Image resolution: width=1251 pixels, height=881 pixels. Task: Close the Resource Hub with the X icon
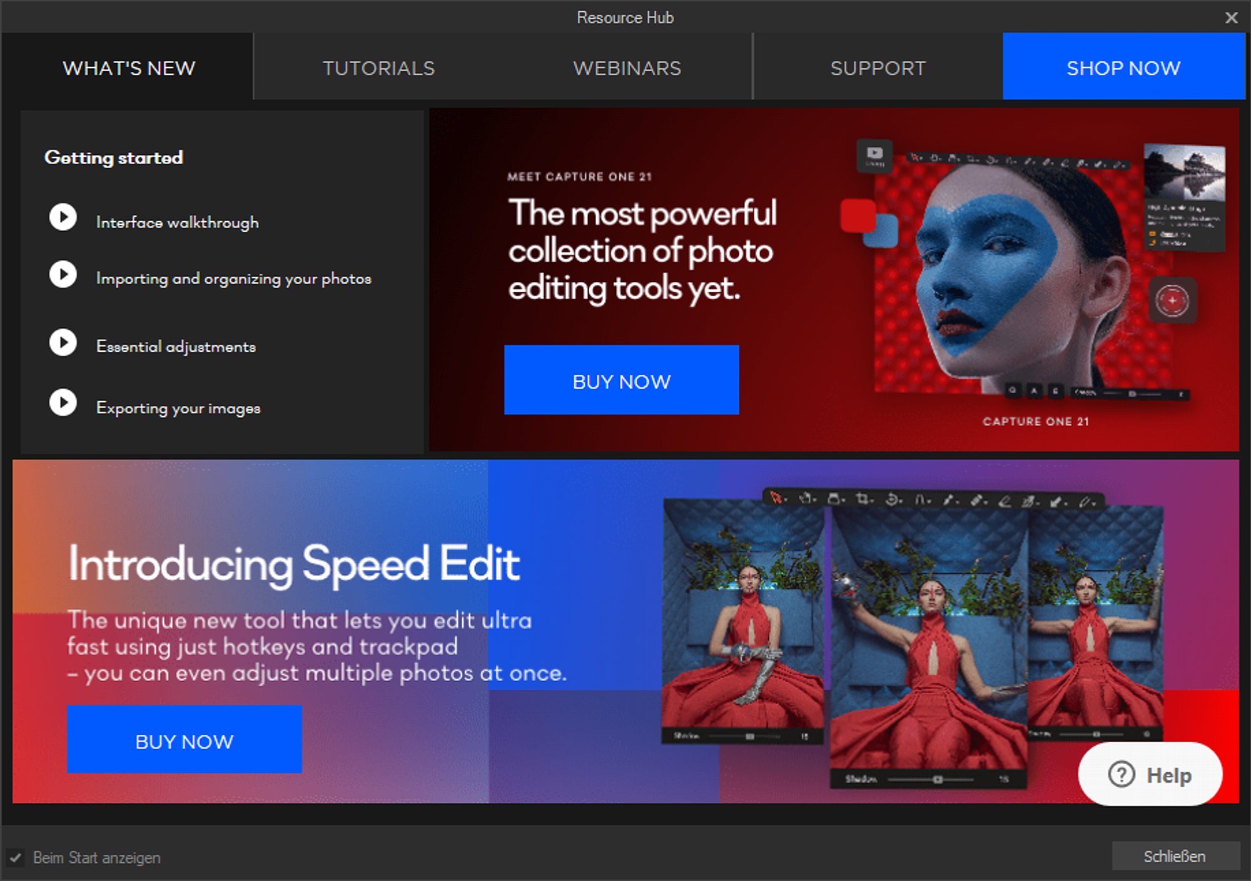coord(1231,17)
